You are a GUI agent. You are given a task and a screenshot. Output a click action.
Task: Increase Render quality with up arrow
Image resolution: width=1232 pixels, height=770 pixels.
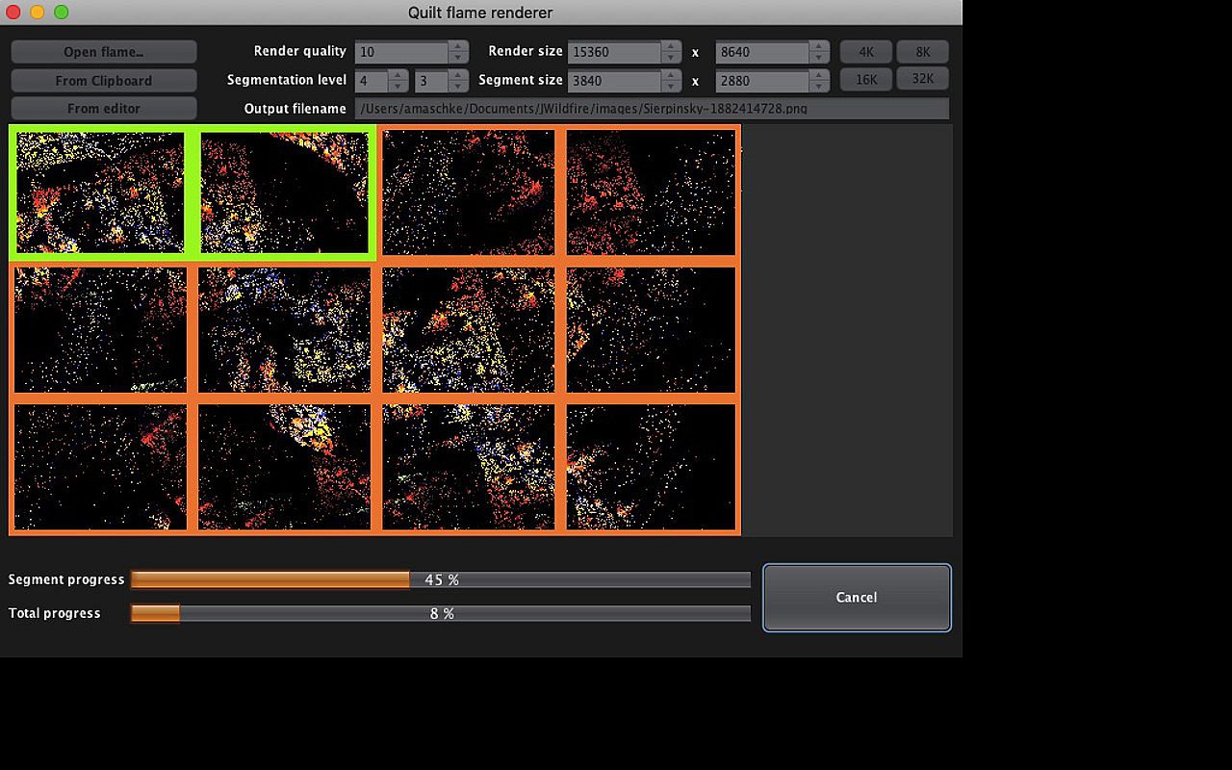coord(458,46)
